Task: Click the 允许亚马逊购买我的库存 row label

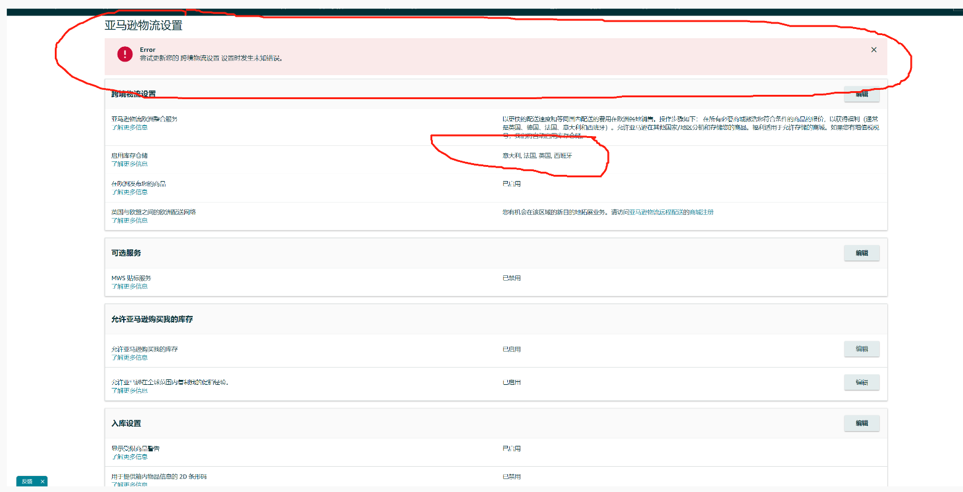Action: [x=145, y=349]
